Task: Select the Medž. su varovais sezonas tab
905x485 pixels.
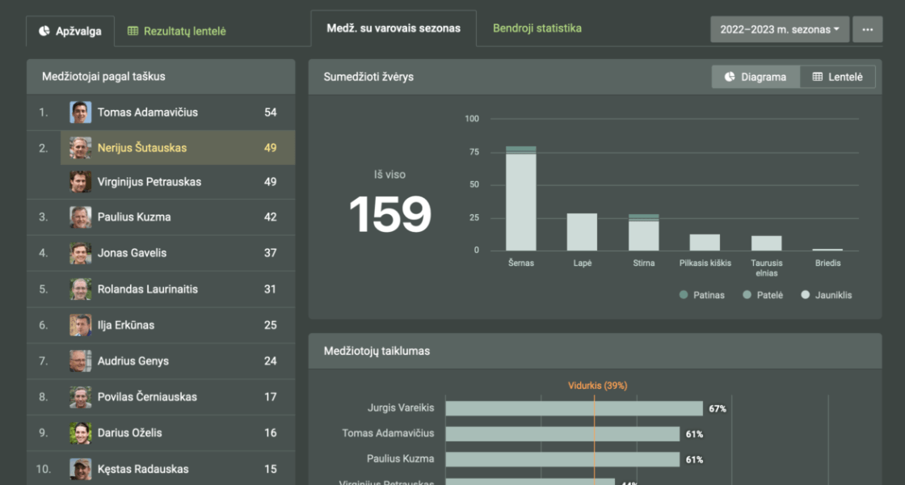Action: point(394,28)
